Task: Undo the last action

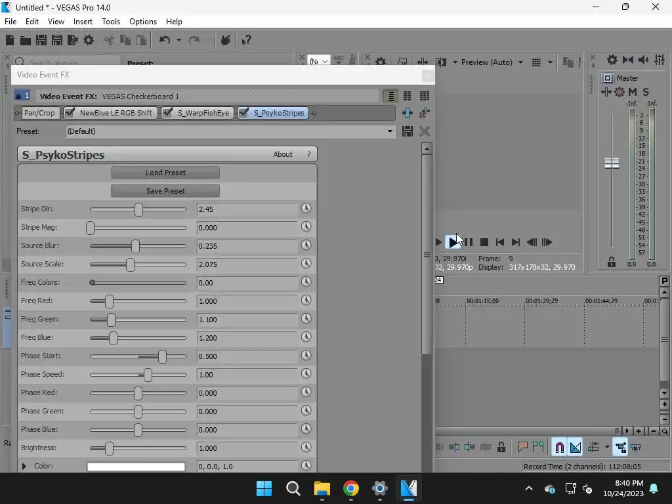Action: [x=165, y=40]
